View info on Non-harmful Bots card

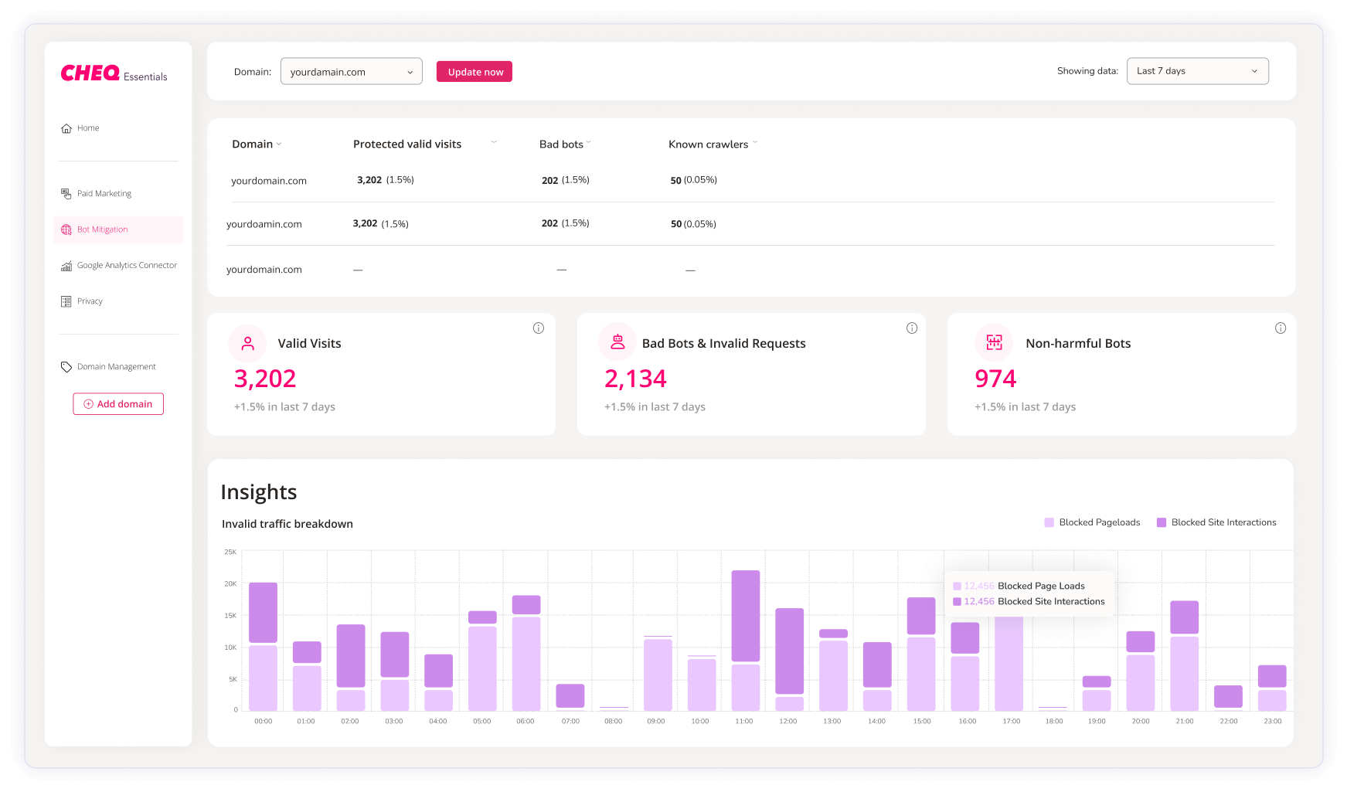click(x=1281, y=328)
